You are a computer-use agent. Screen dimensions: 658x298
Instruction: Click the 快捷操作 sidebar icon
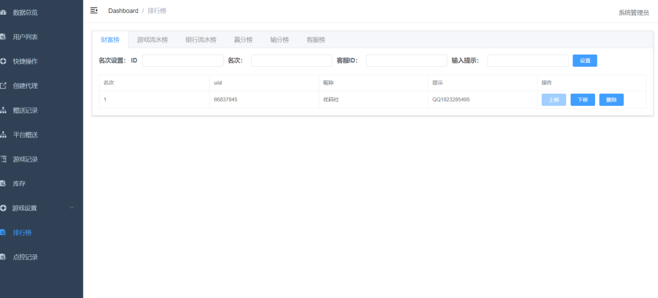tap(3, 61)
